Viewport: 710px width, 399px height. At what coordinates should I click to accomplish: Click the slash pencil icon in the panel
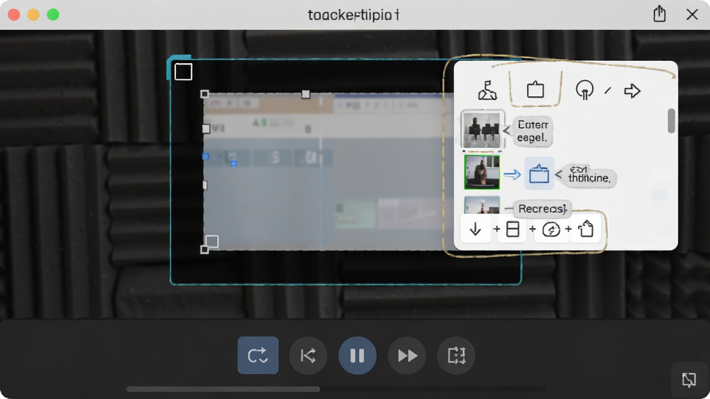607,91
